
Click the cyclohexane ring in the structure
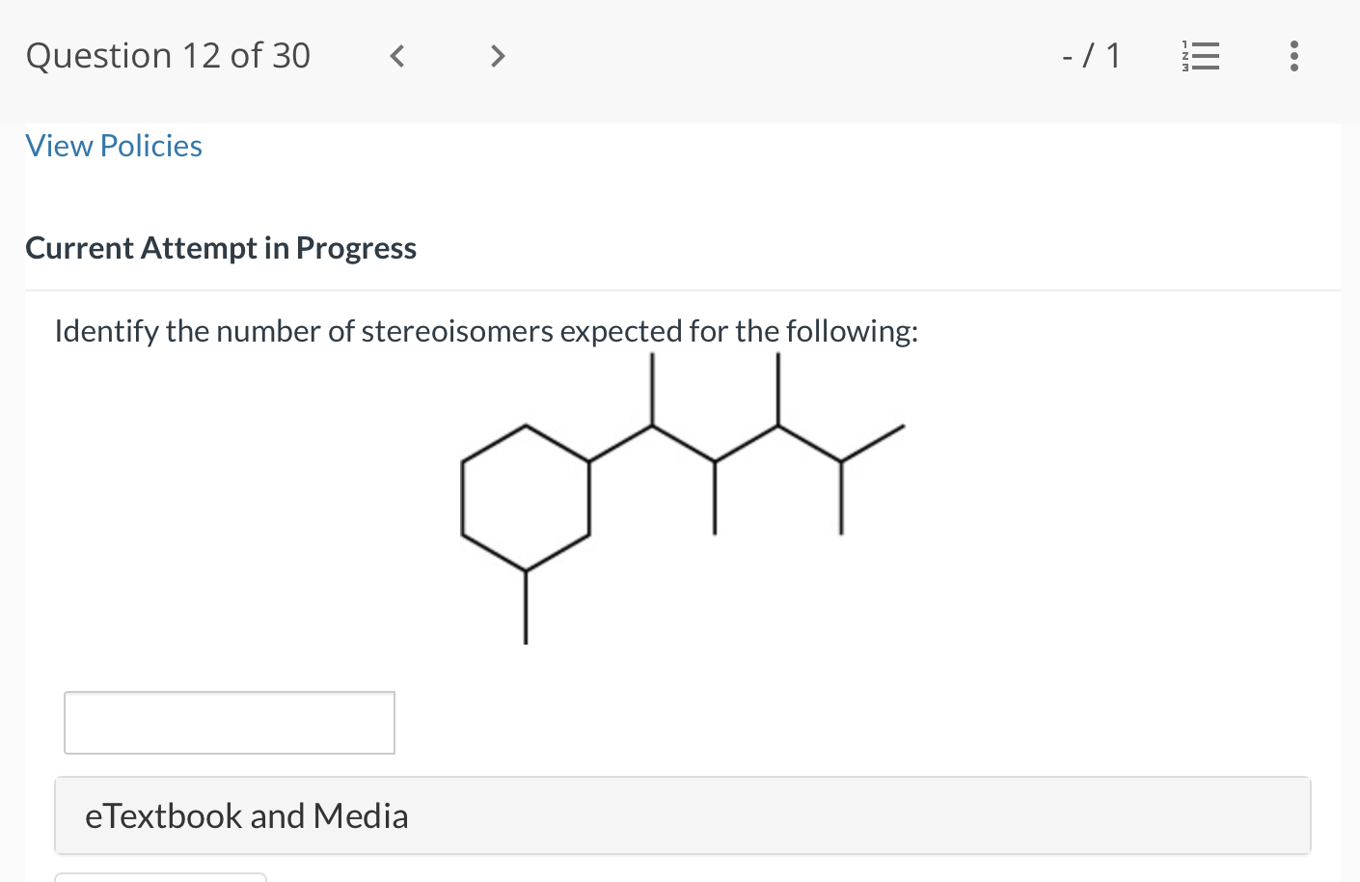point(526,498)
